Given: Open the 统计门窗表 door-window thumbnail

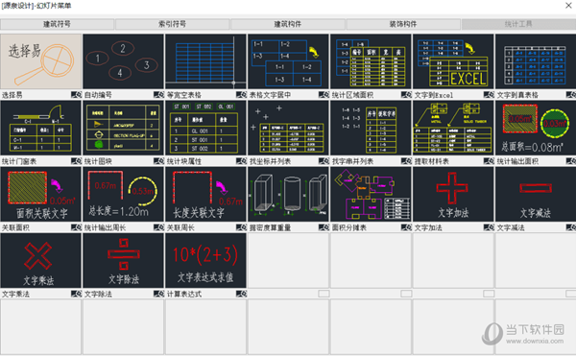Looking at the screenshot, I should (x=40, y=128).
